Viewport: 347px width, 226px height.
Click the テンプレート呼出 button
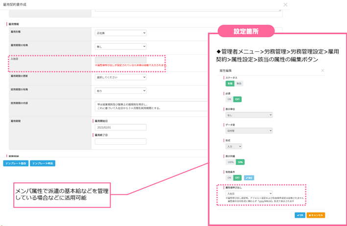pos(43,163)
